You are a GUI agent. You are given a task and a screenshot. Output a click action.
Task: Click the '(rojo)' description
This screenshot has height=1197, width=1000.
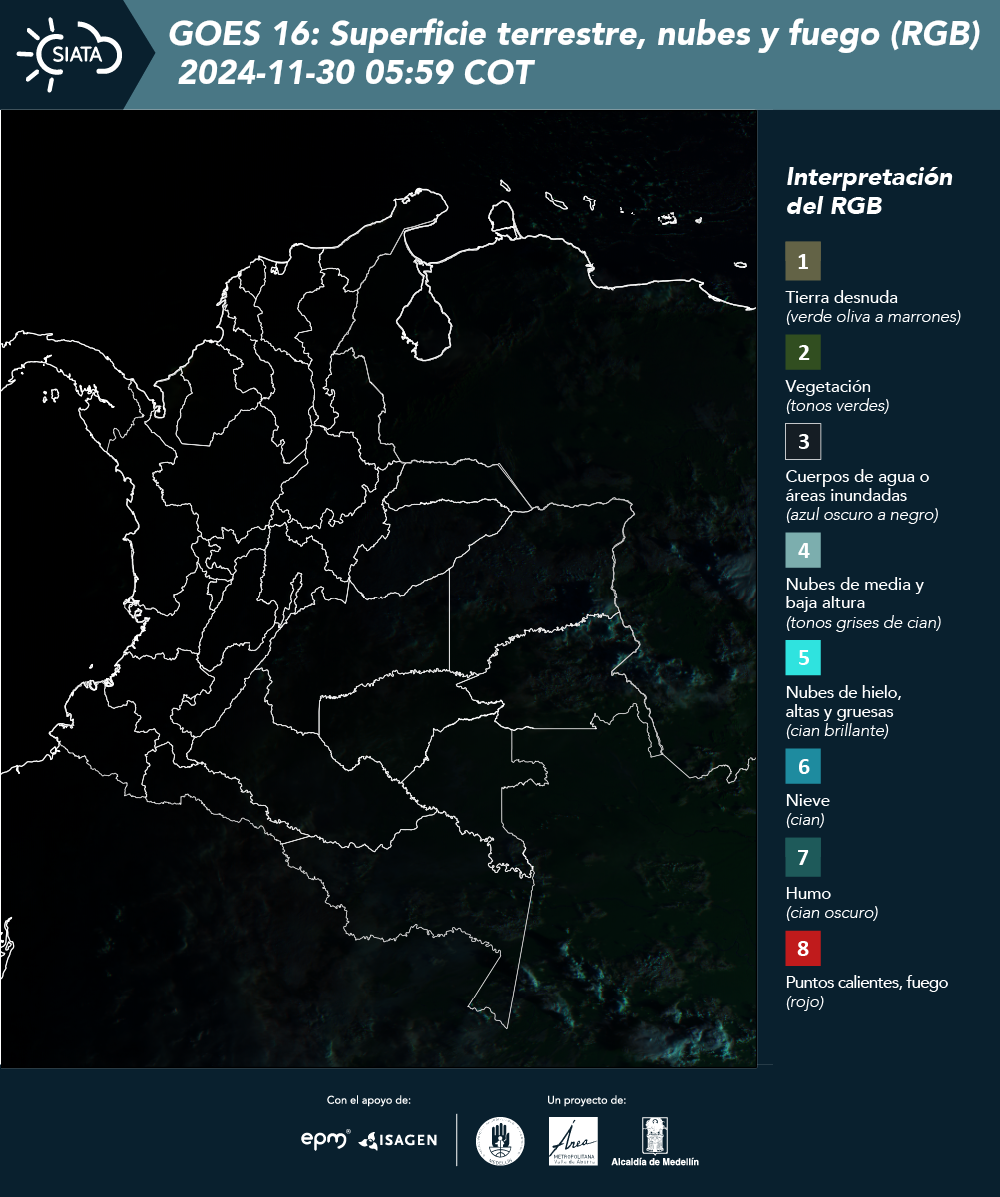[805, 1002]
